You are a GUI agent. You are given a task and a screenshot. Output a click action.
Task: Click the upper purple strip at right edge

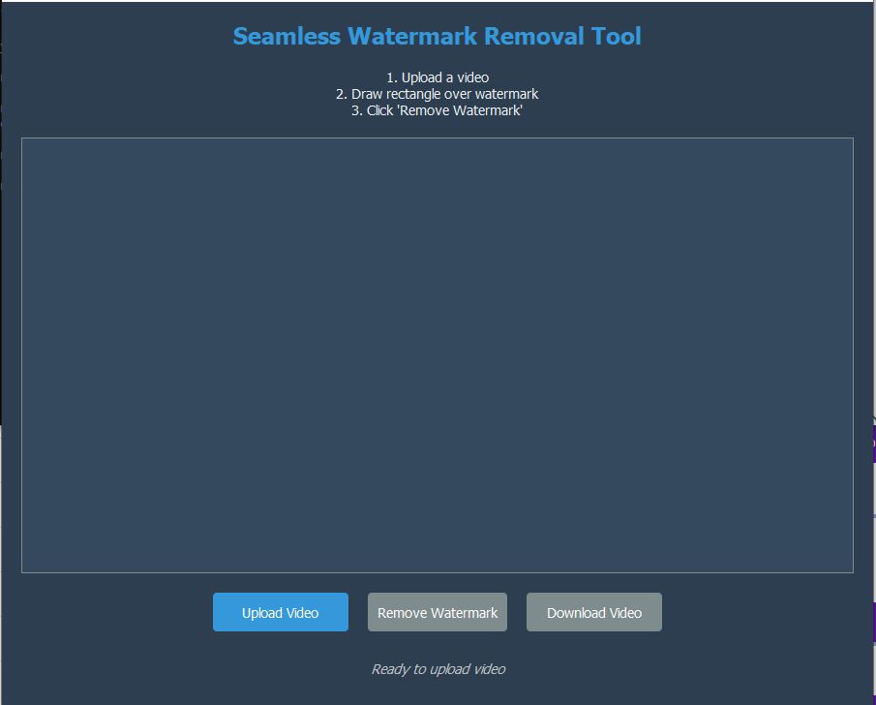click(874, 444)
